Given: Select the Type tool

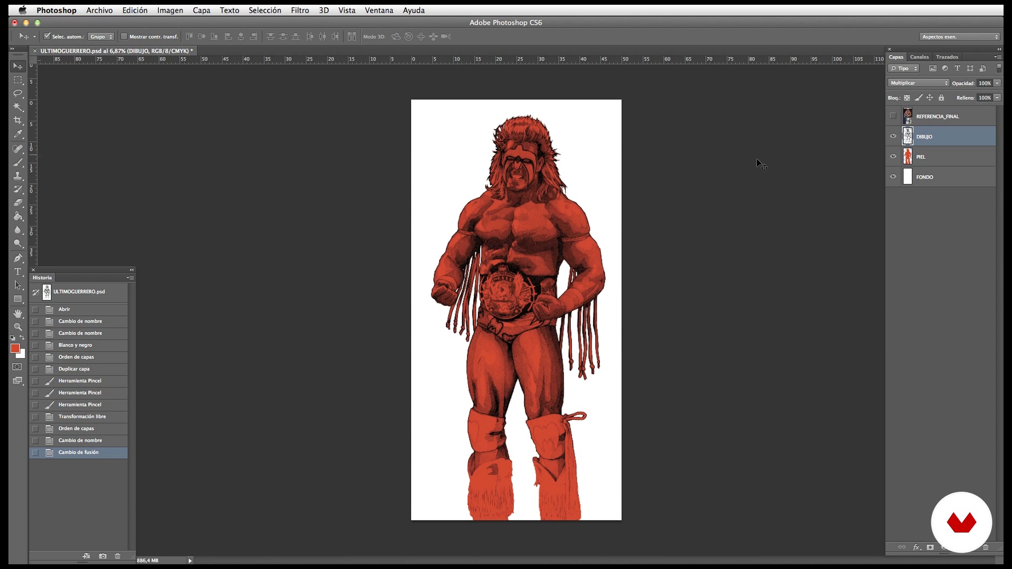Looking at the screenshot, I should click(x=18, y=272).
